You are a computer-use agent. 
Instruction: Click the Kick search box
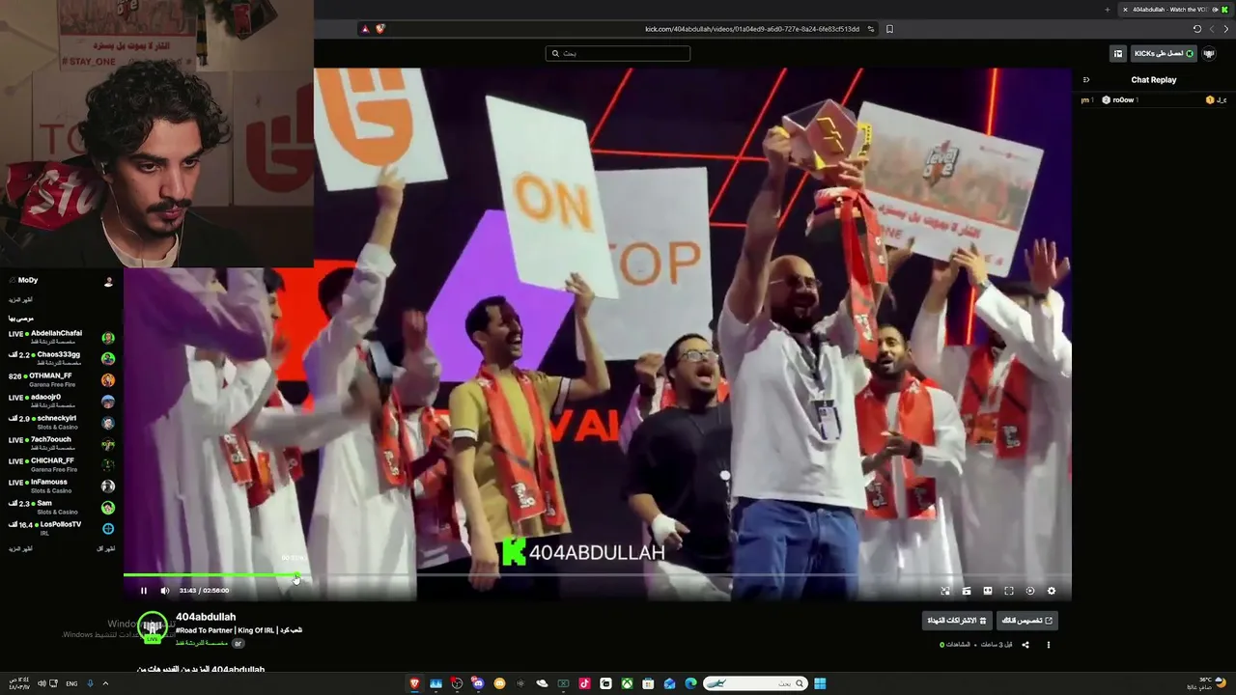(x=618, y=54)
